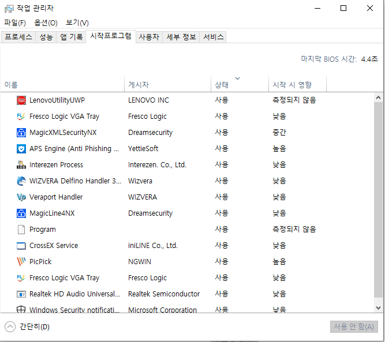Select the LenovoUtilityUWP row name

pos(57,100)
